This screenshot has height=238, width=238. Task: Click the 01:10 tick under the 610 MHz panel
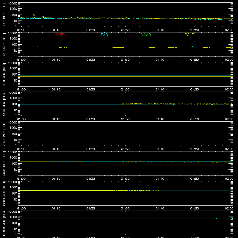click(x=56, y=90)
